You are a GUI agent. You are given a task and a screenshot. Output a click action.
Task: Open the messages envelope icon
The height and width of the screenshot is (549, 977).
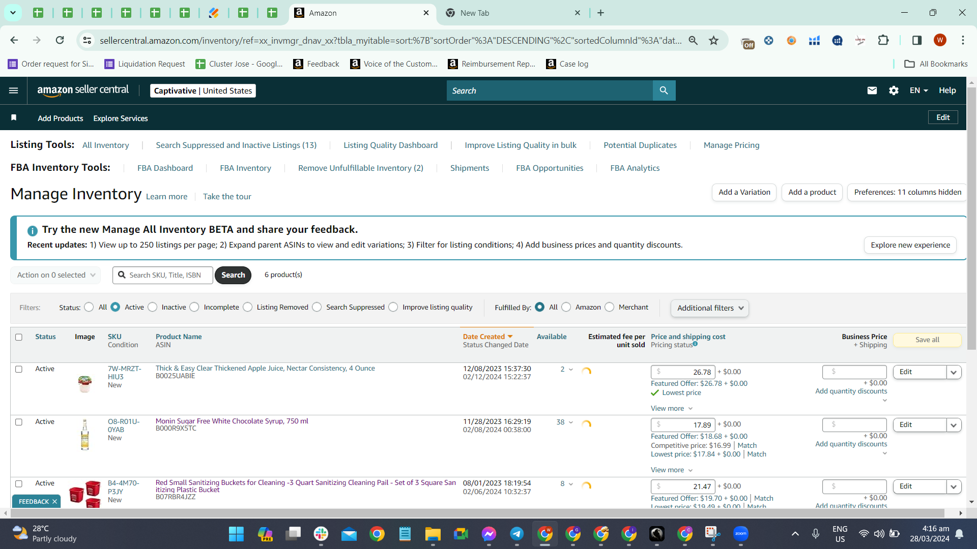pyautogui.click(x=872, y=90)
